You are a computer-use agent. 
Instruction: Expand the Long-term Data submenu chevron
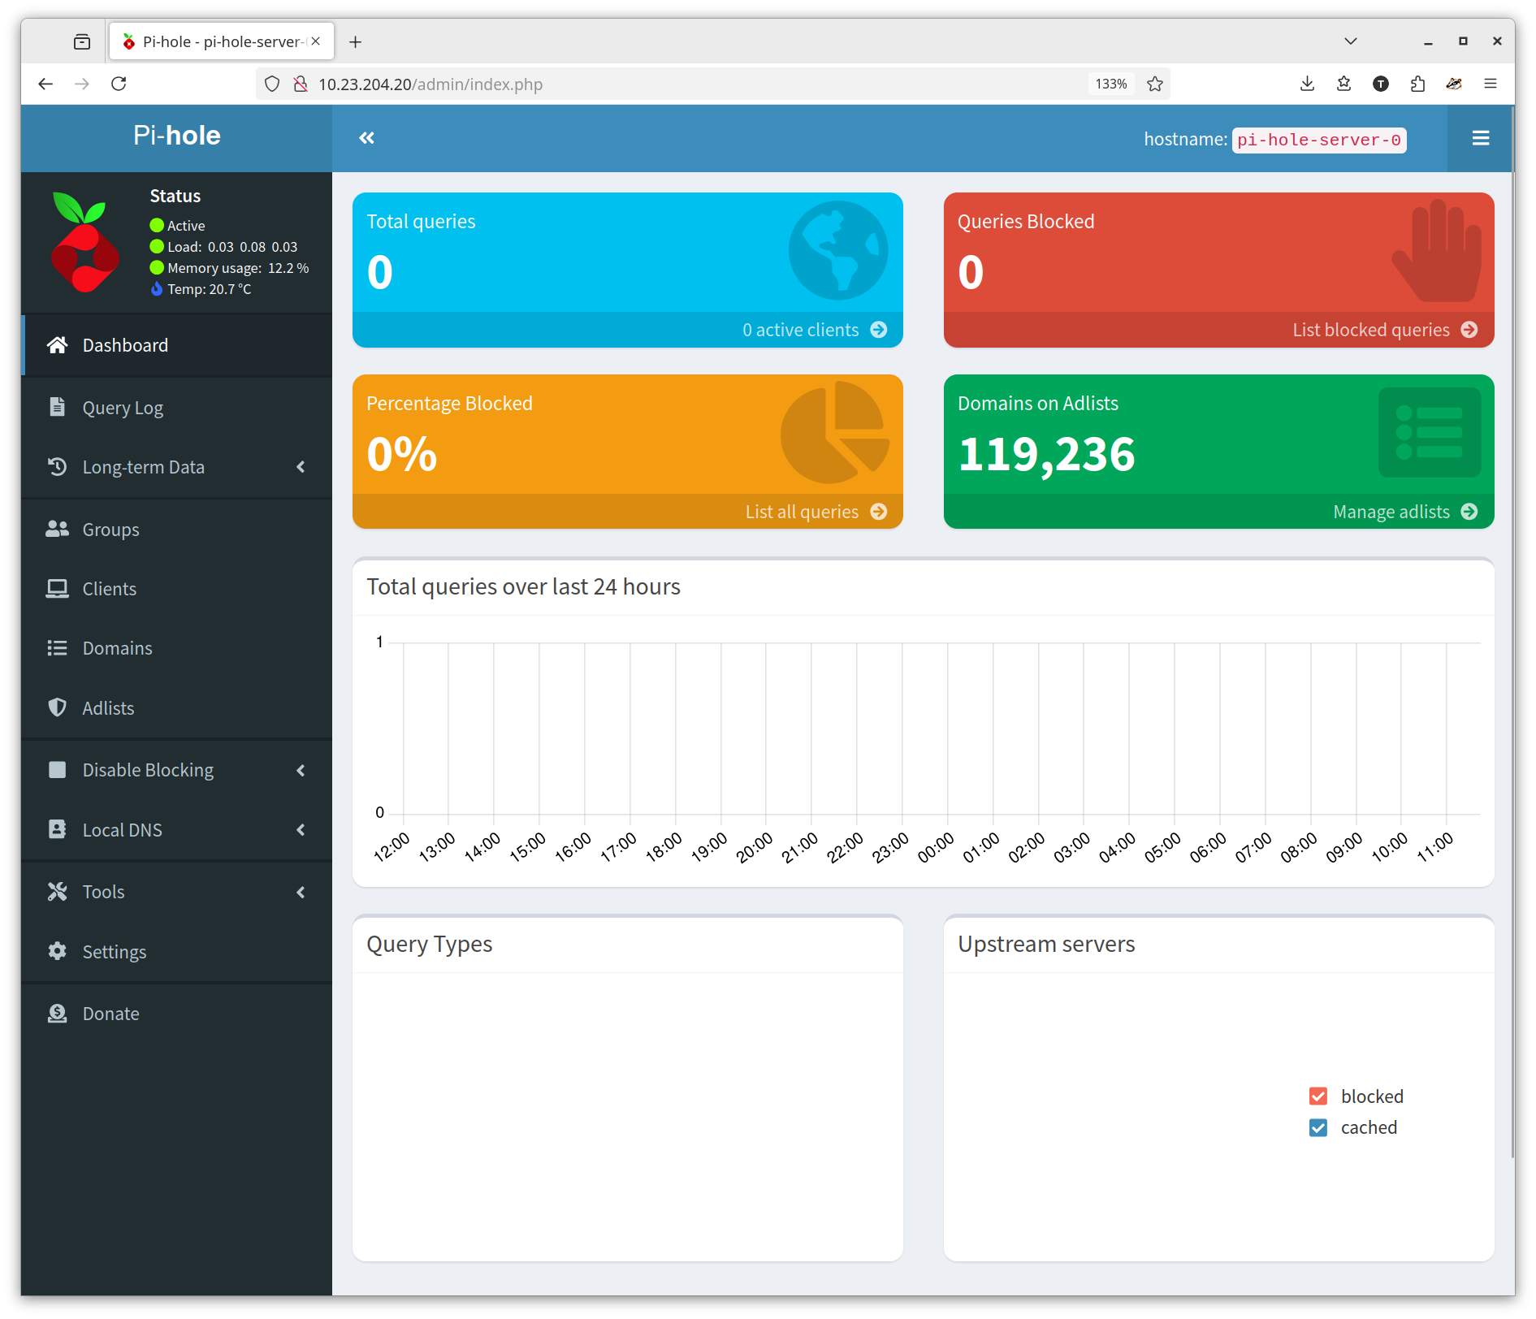301,467
